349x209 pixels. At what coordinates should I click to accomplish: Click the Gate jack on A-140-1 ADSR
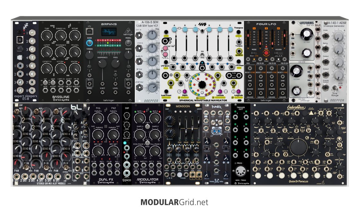326,36
